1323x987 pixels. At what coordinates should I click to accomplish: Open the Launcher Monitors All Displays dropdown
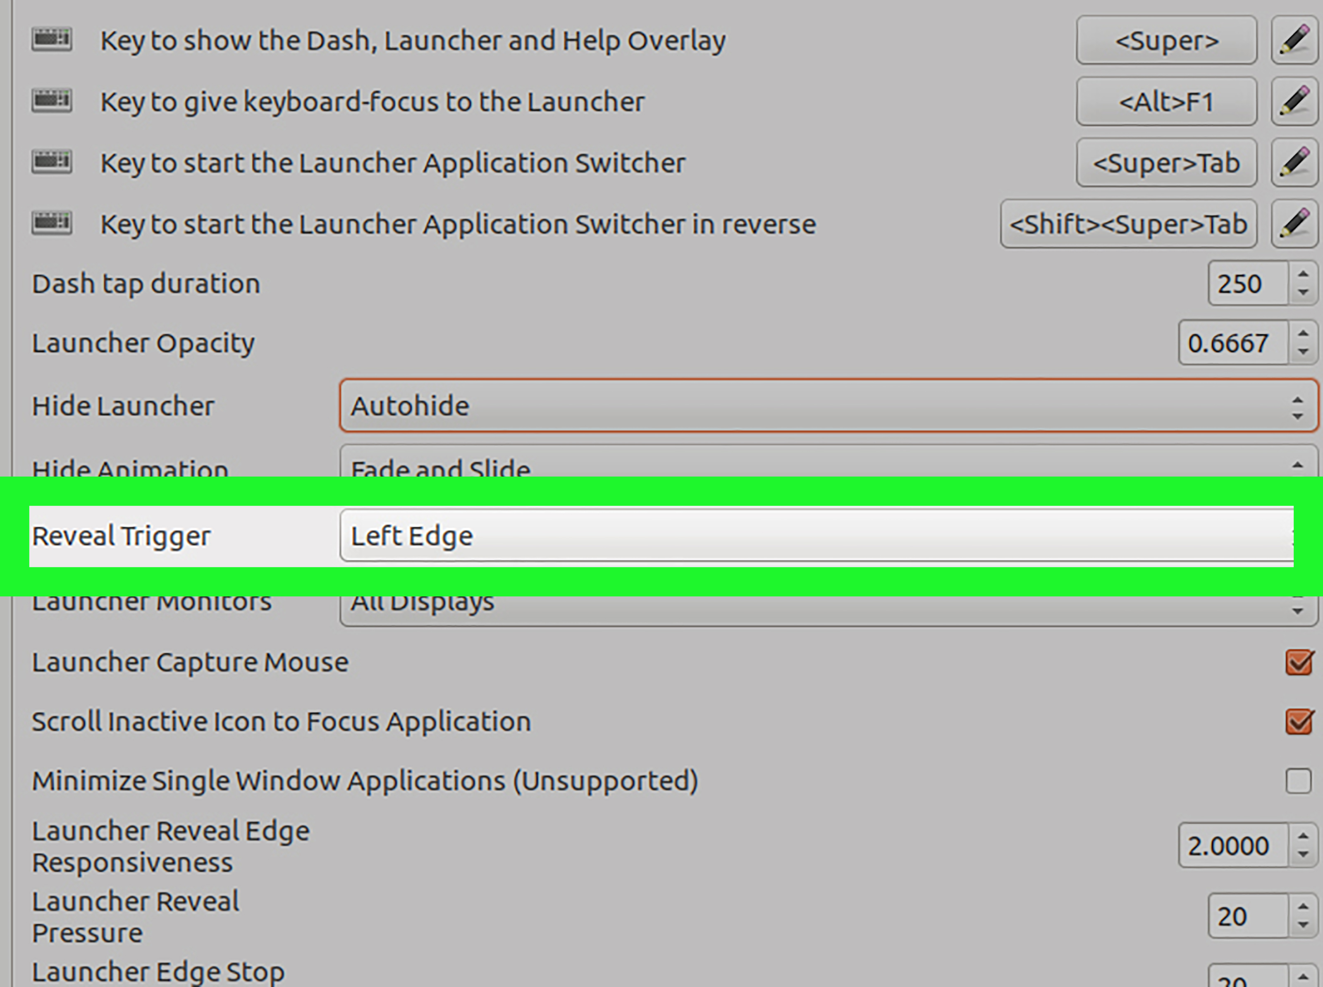(x=829, y=610)
